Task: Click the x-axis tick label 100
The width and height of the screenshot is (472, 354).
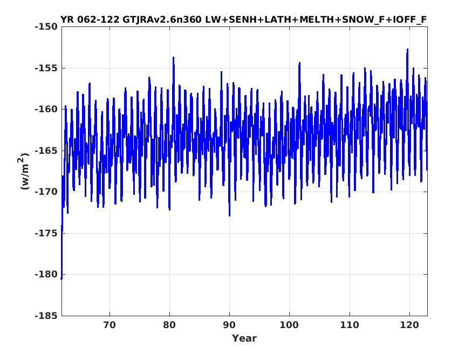Action: [x=289, y=325]
